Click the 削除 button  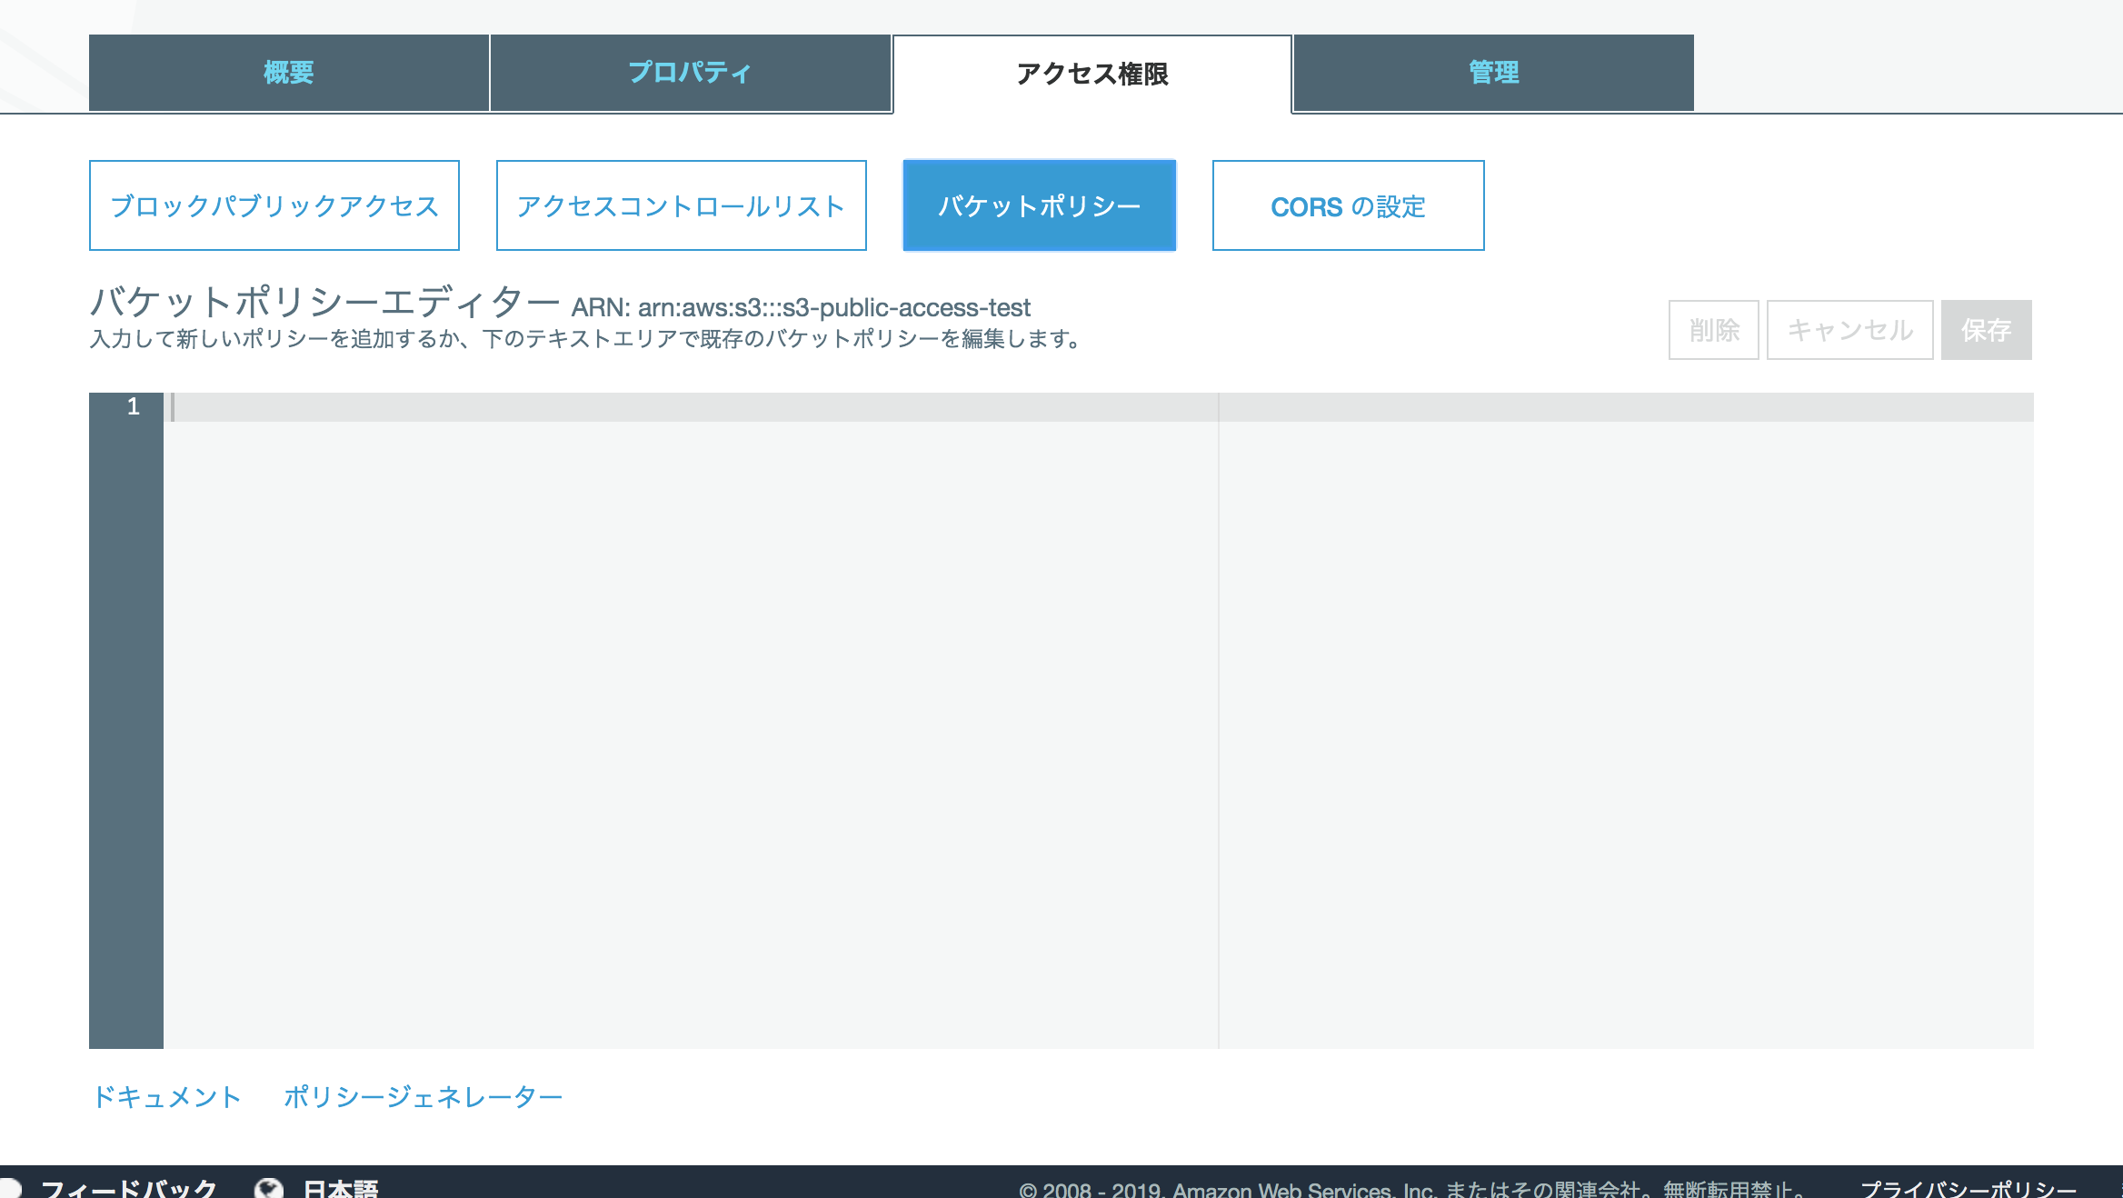click(x=1712, y=330)
